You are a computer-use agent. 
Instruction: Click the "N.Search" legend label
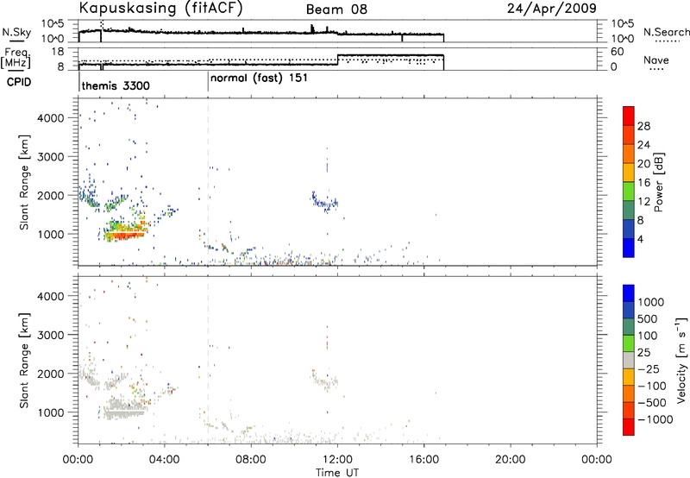click(x=666, y=32)
